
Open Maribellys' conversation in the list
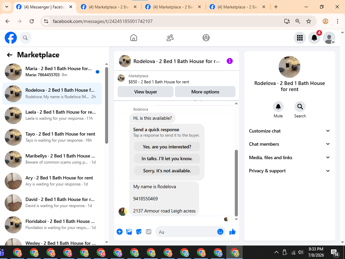click(52, 159)
